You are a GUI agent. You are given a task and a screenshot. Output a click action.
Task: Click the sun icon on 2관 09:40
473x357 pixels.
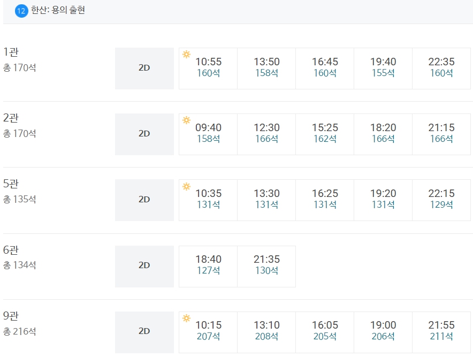point(186,120)
